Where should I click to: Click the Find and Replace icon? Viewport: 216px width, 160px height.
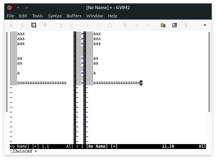(125, 25)
